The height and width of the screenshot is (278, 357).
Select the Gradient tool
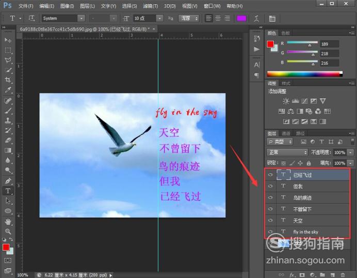[8, 150]
